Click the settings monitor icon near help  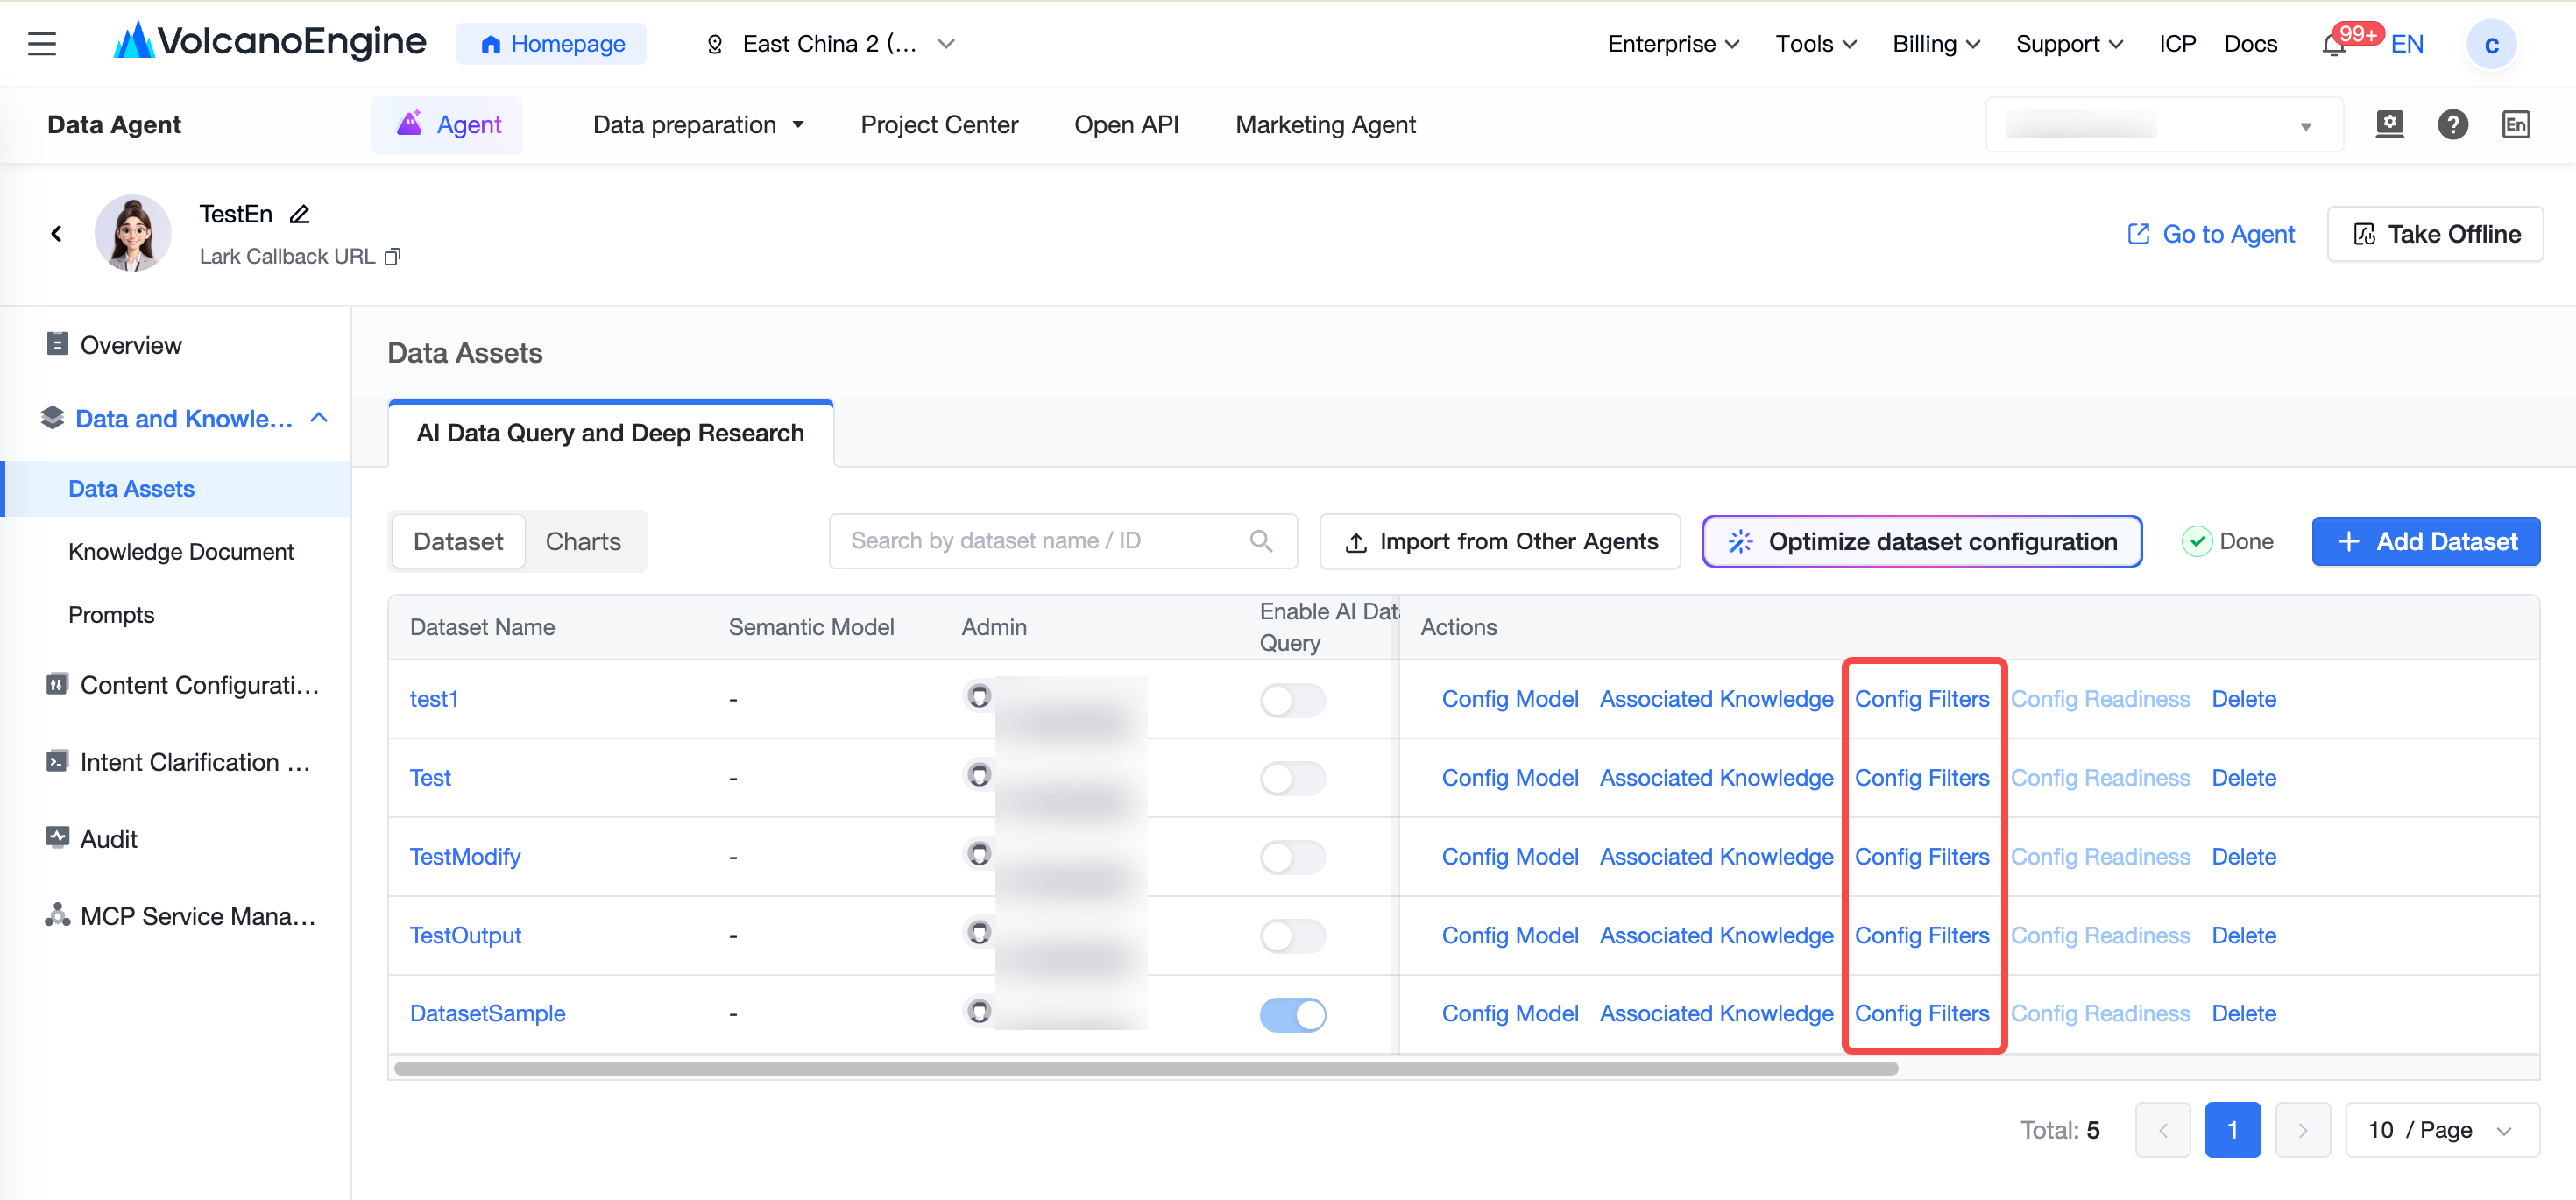[x=2389, y=124]
